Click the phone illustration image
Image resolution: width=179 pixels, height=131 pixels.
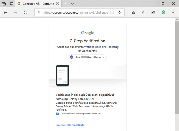pyautogui.click(x=62, y=76)
